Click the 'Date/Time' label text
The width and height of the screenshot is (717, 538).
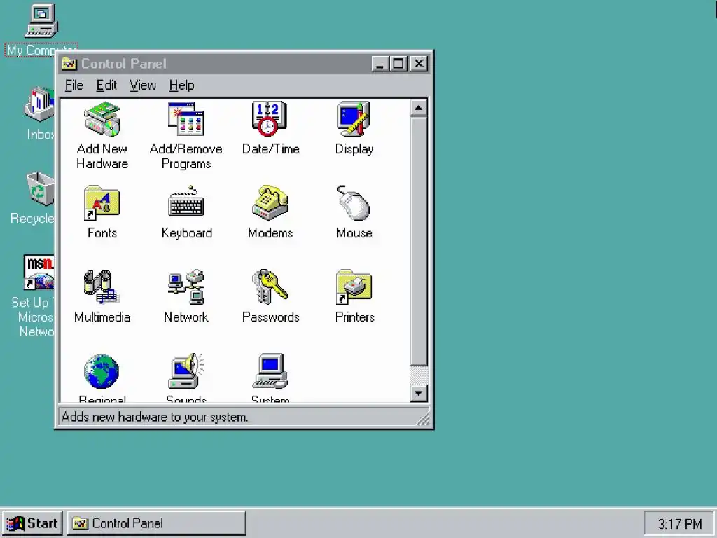[x=271, y=149]
